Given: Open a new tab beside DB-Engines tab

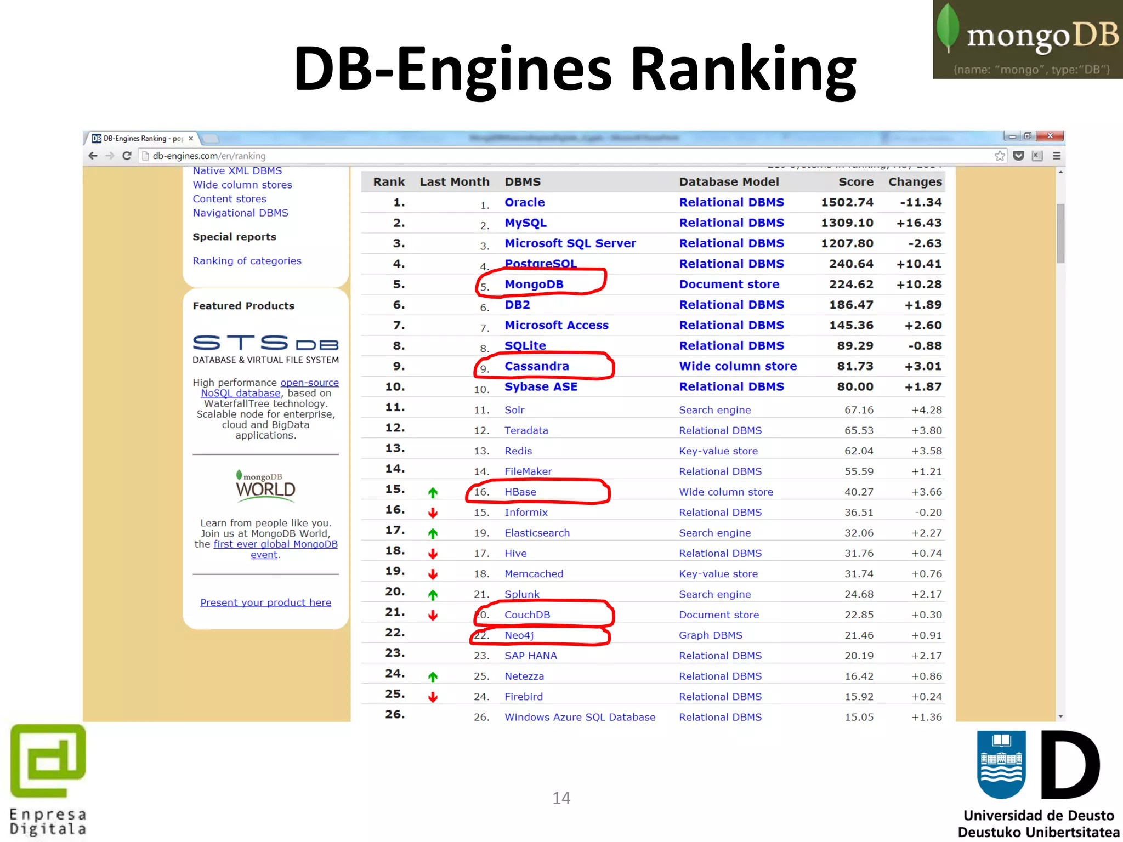Looking at the screenshot, I should click(x=211, y=139).
